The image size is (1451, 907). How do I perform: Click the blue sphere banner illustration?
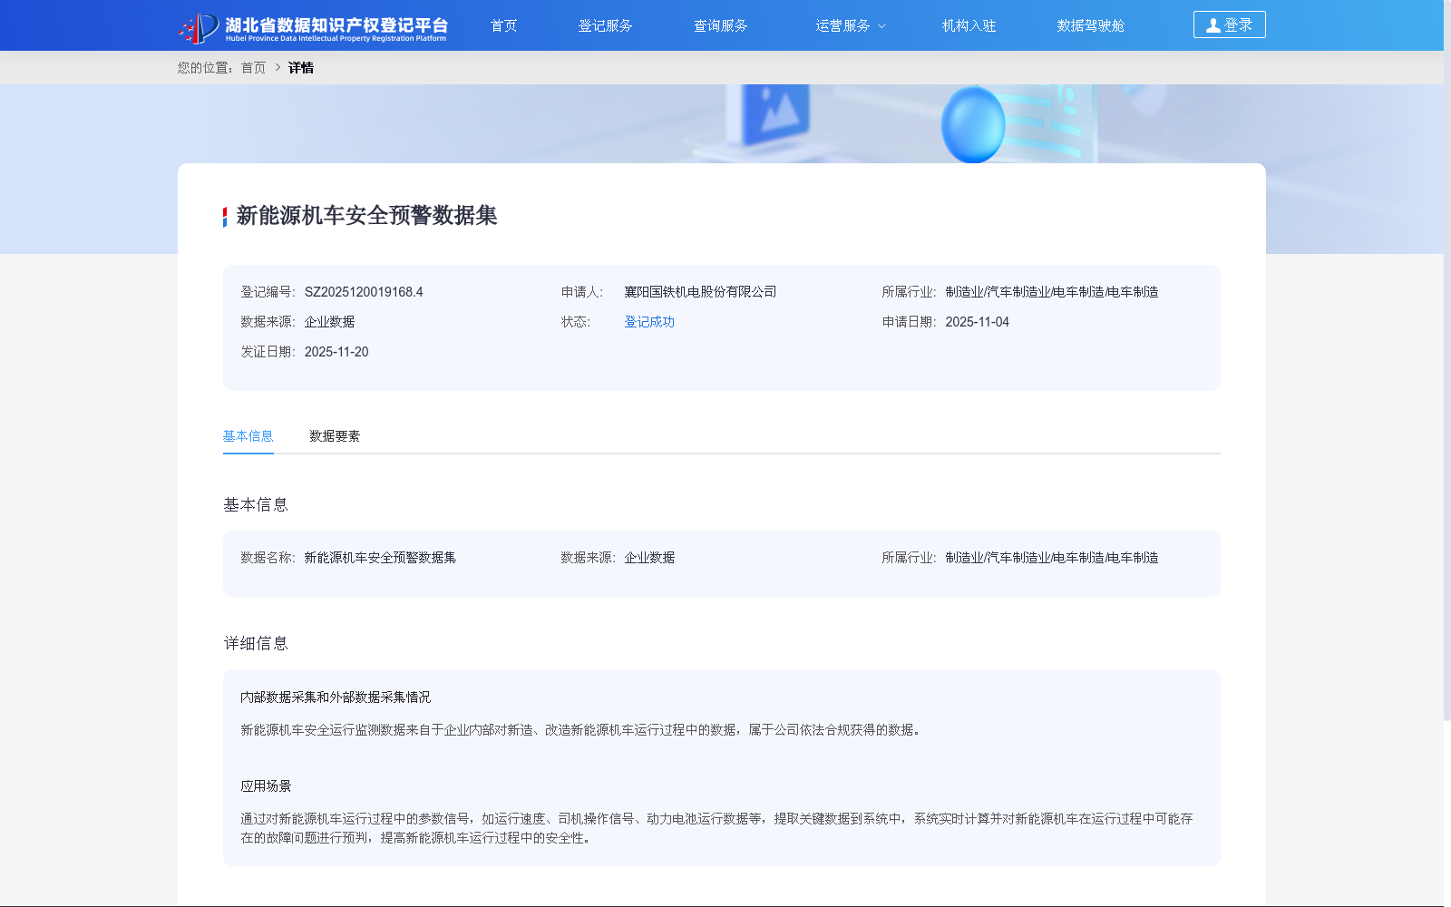click(x=973, y=125)
